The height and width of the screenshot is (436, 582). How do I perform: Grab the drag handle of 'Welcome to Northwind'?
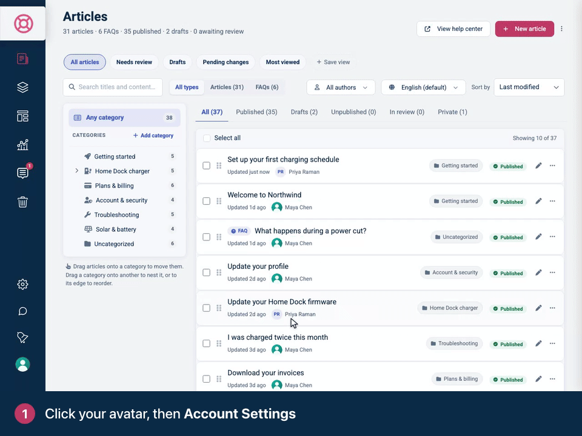[x=219, y=201]
